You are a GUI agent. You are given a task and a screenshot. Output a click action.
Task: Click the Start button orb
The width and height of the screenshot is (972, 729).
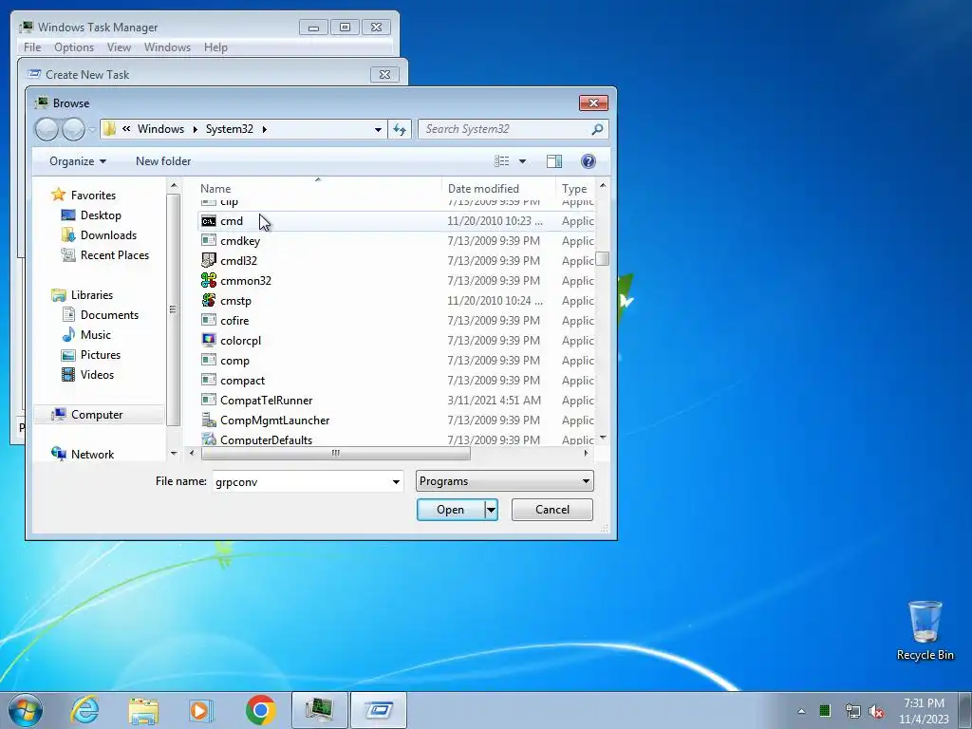pos(26,710)
